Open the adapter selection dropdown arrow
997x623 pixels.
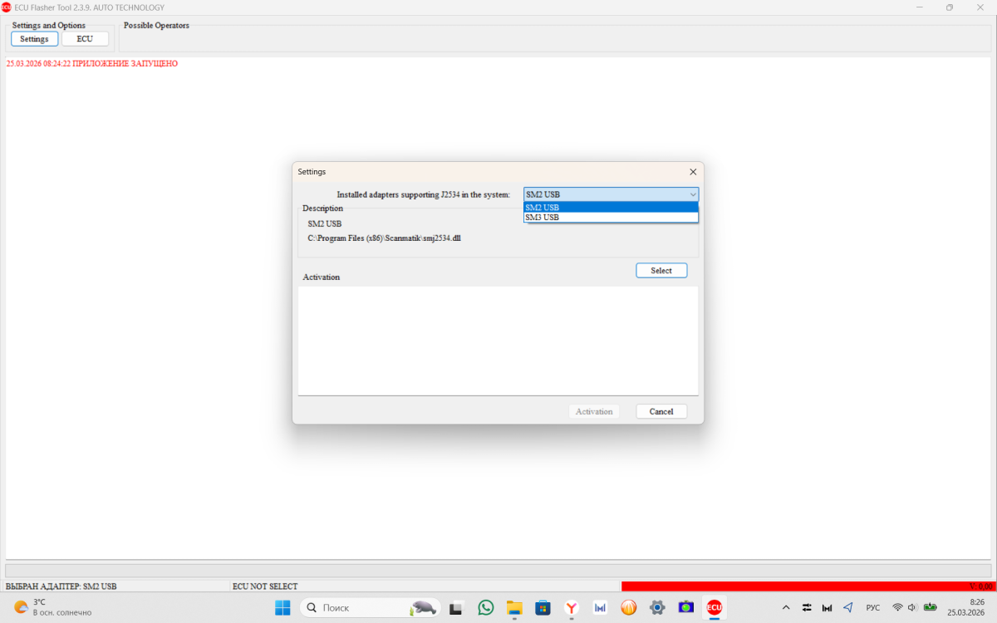pos(692,194)
